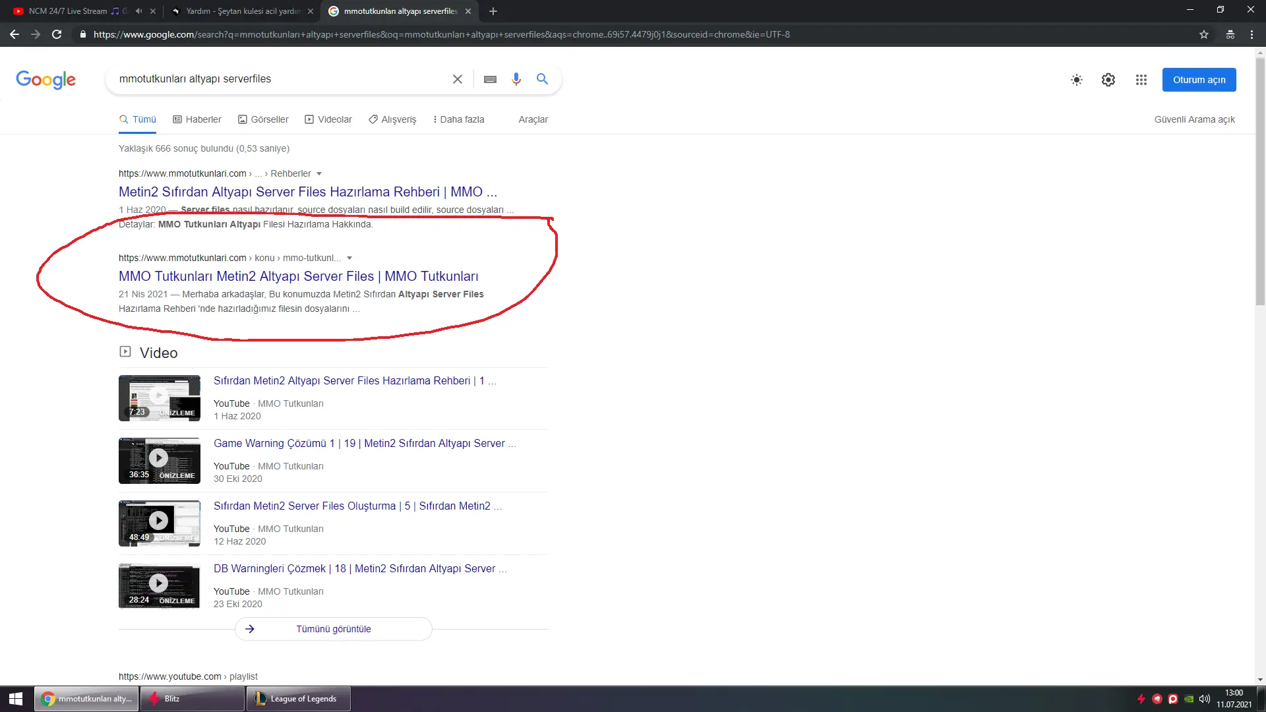Expand the Daha fazla menu

tap(459, 119)
